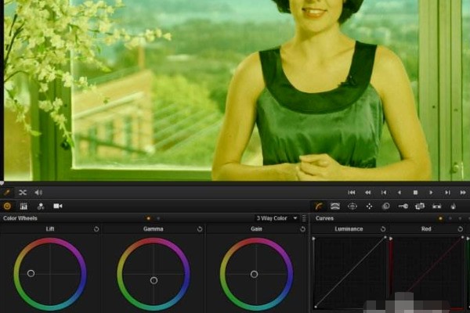Open the Curves palette icon
Screen dimensions: 470x313
click(320, 206)
